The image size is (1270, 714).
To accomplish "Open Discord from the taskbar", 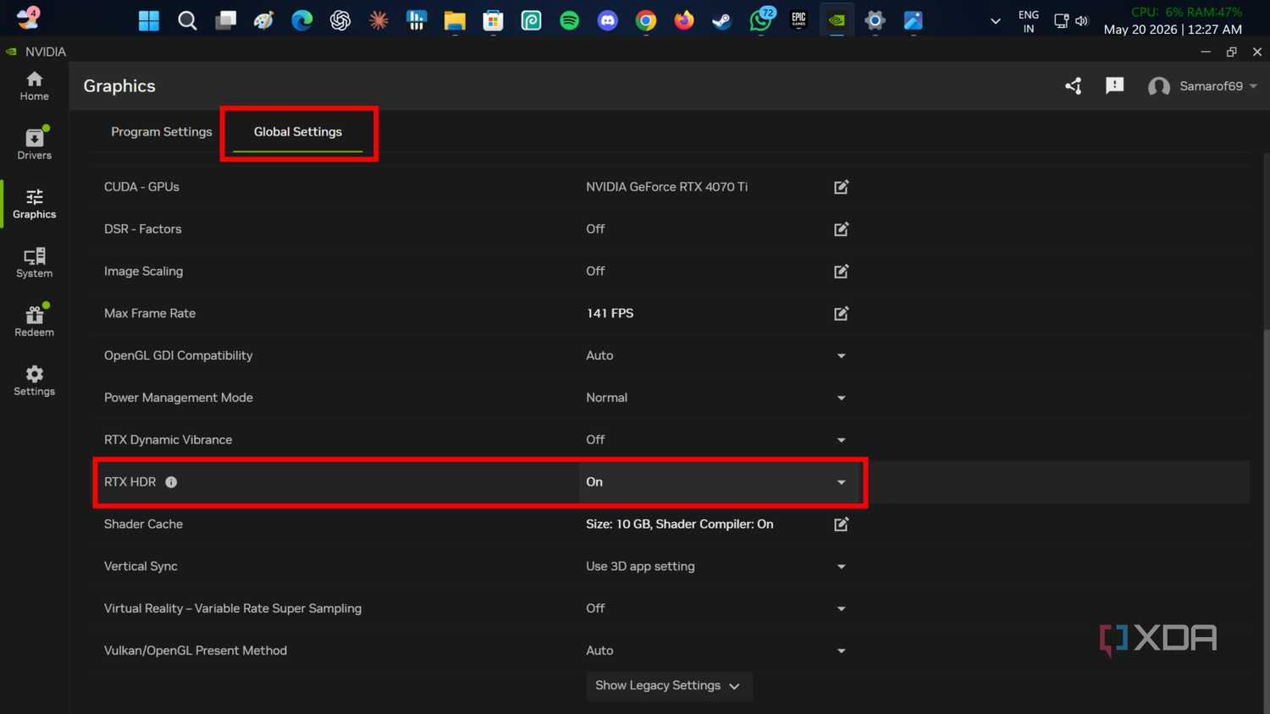I will 608,20.
